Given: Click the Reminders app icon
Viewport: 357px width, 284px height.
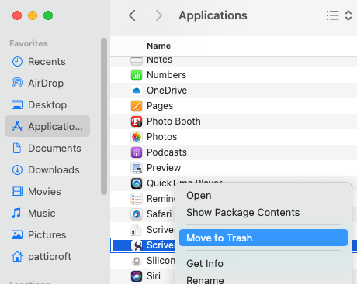Looking at the screenshot, I should click(x=137, y=199).
